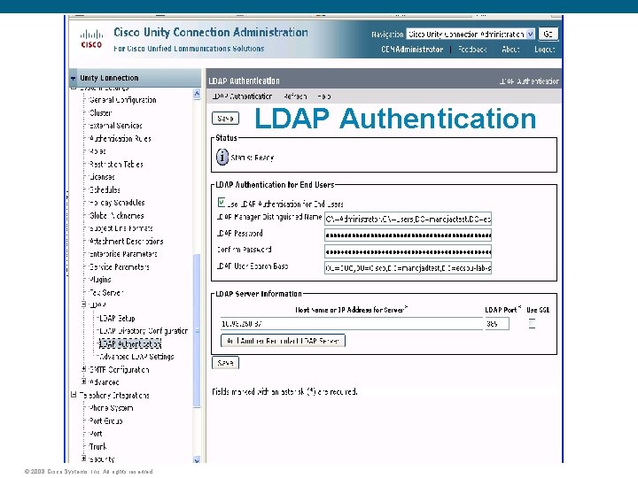Click the tree scrollbar down arrow
This screenshot has width=638, height=478.
(x=197, y=459)
